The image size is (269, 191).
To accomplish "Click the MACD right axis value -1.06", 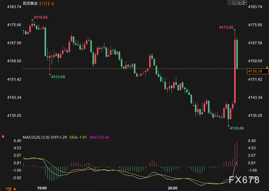I will pyautogui.click(x=252, y=170).
